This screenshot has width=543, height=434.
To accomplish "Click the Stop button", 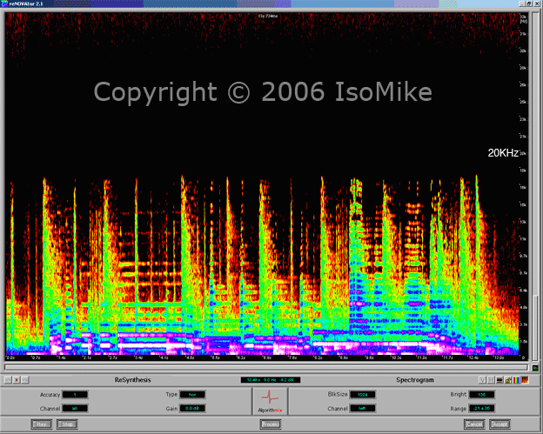I will click(67, 424).
